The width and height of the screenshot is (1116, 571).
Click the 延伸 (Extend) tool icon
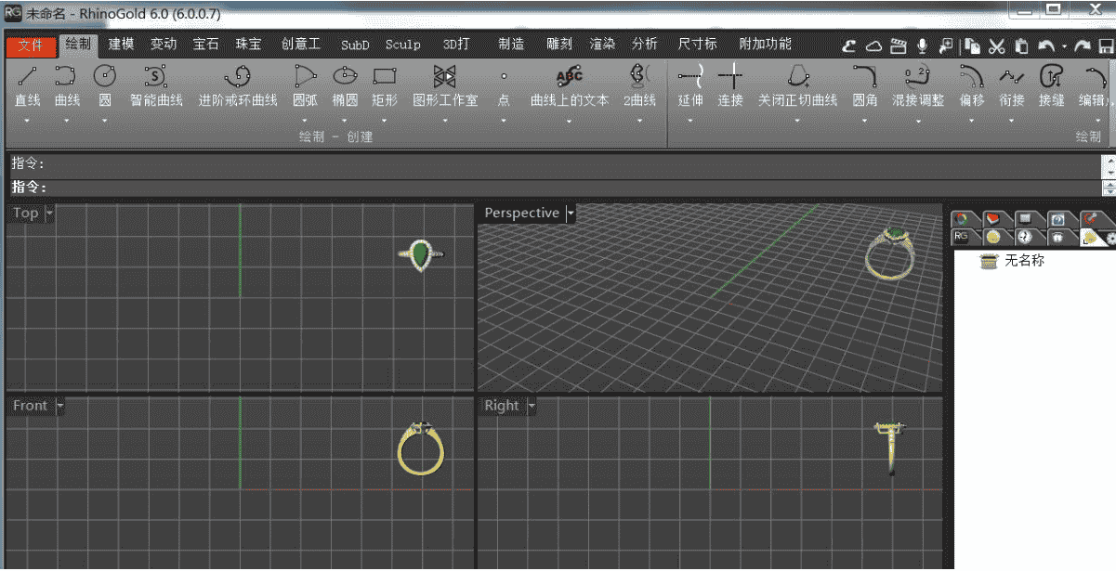[690, 76]
